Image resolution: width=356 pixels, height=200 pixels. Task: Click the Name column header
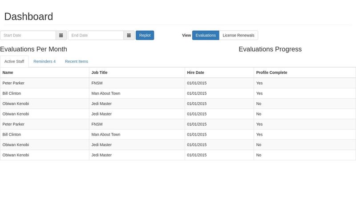click(8, 72)
